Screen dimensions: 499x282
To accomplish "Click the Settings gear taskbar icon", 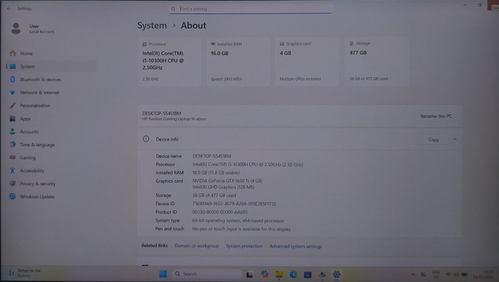I will click(336, 275).
